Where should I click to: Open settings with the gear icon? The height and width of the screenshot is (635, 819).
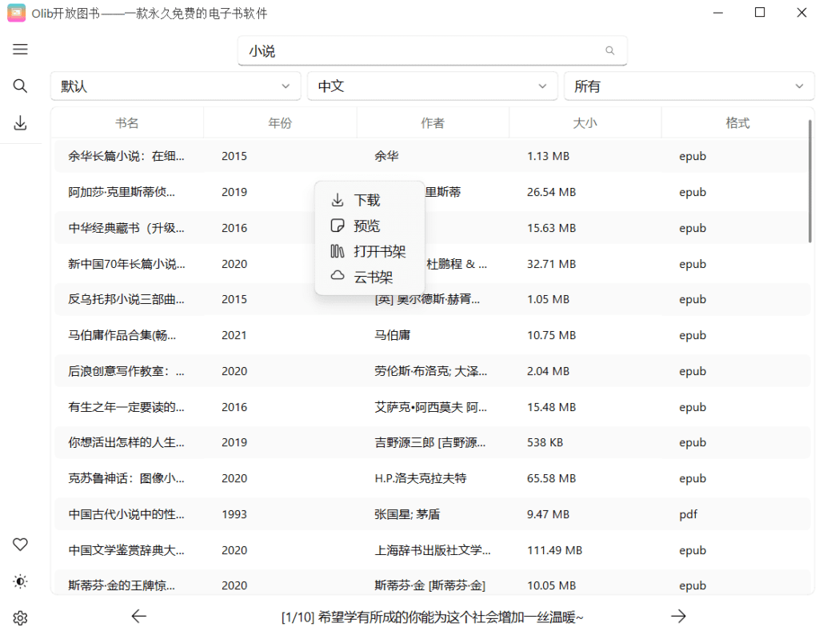[20, 617]
